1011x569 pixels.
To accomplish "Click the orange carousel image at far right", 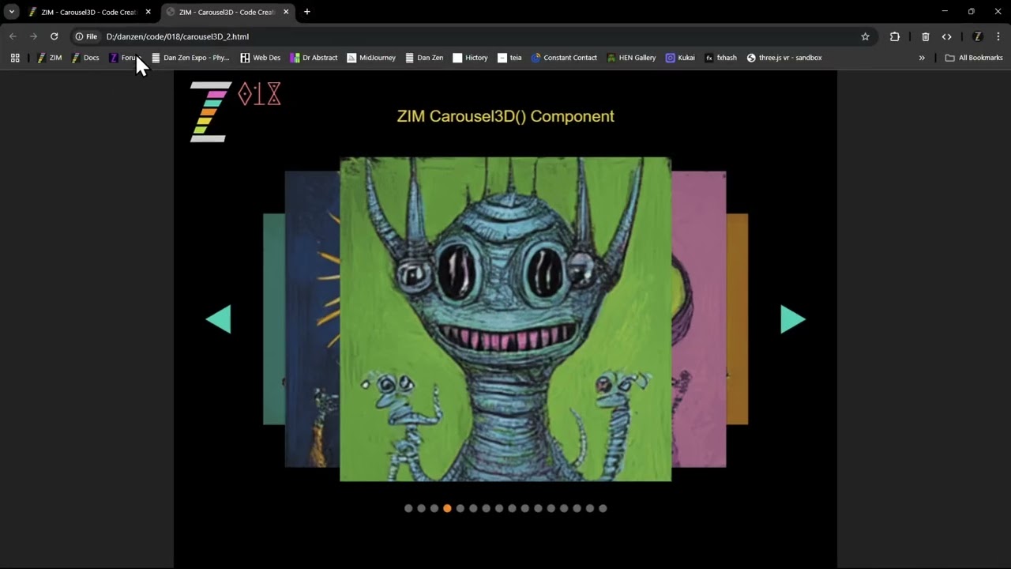I will click(737, 318).
